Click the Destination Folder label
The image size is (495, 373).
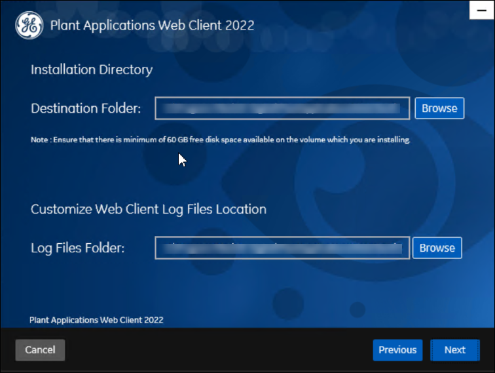point(86,108)
